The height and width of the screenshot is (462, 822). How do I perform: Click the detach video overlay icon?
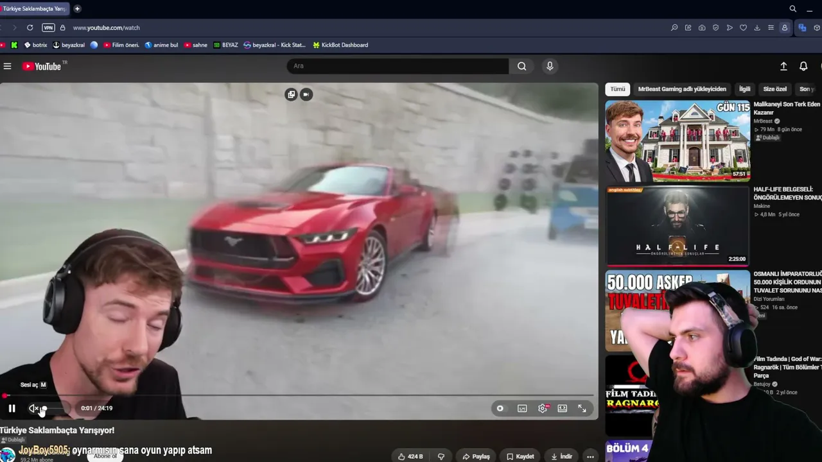tap(292, 94)
